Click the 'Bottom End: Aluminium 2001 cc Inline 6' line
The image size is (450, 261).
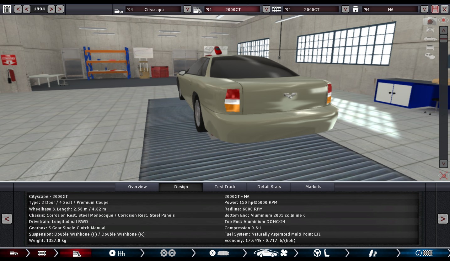(265, 215)
